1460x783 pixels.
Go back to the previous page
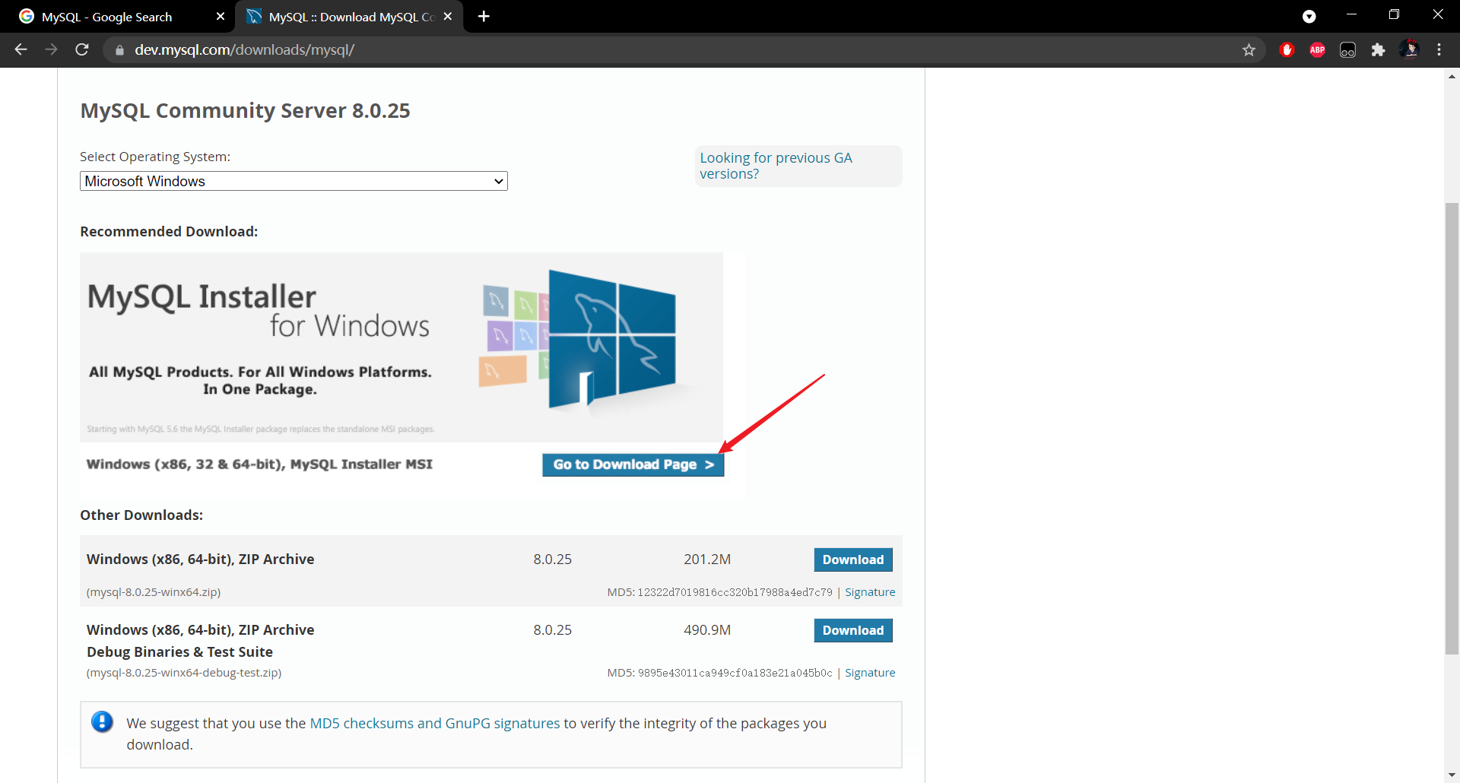coord(21,49)
